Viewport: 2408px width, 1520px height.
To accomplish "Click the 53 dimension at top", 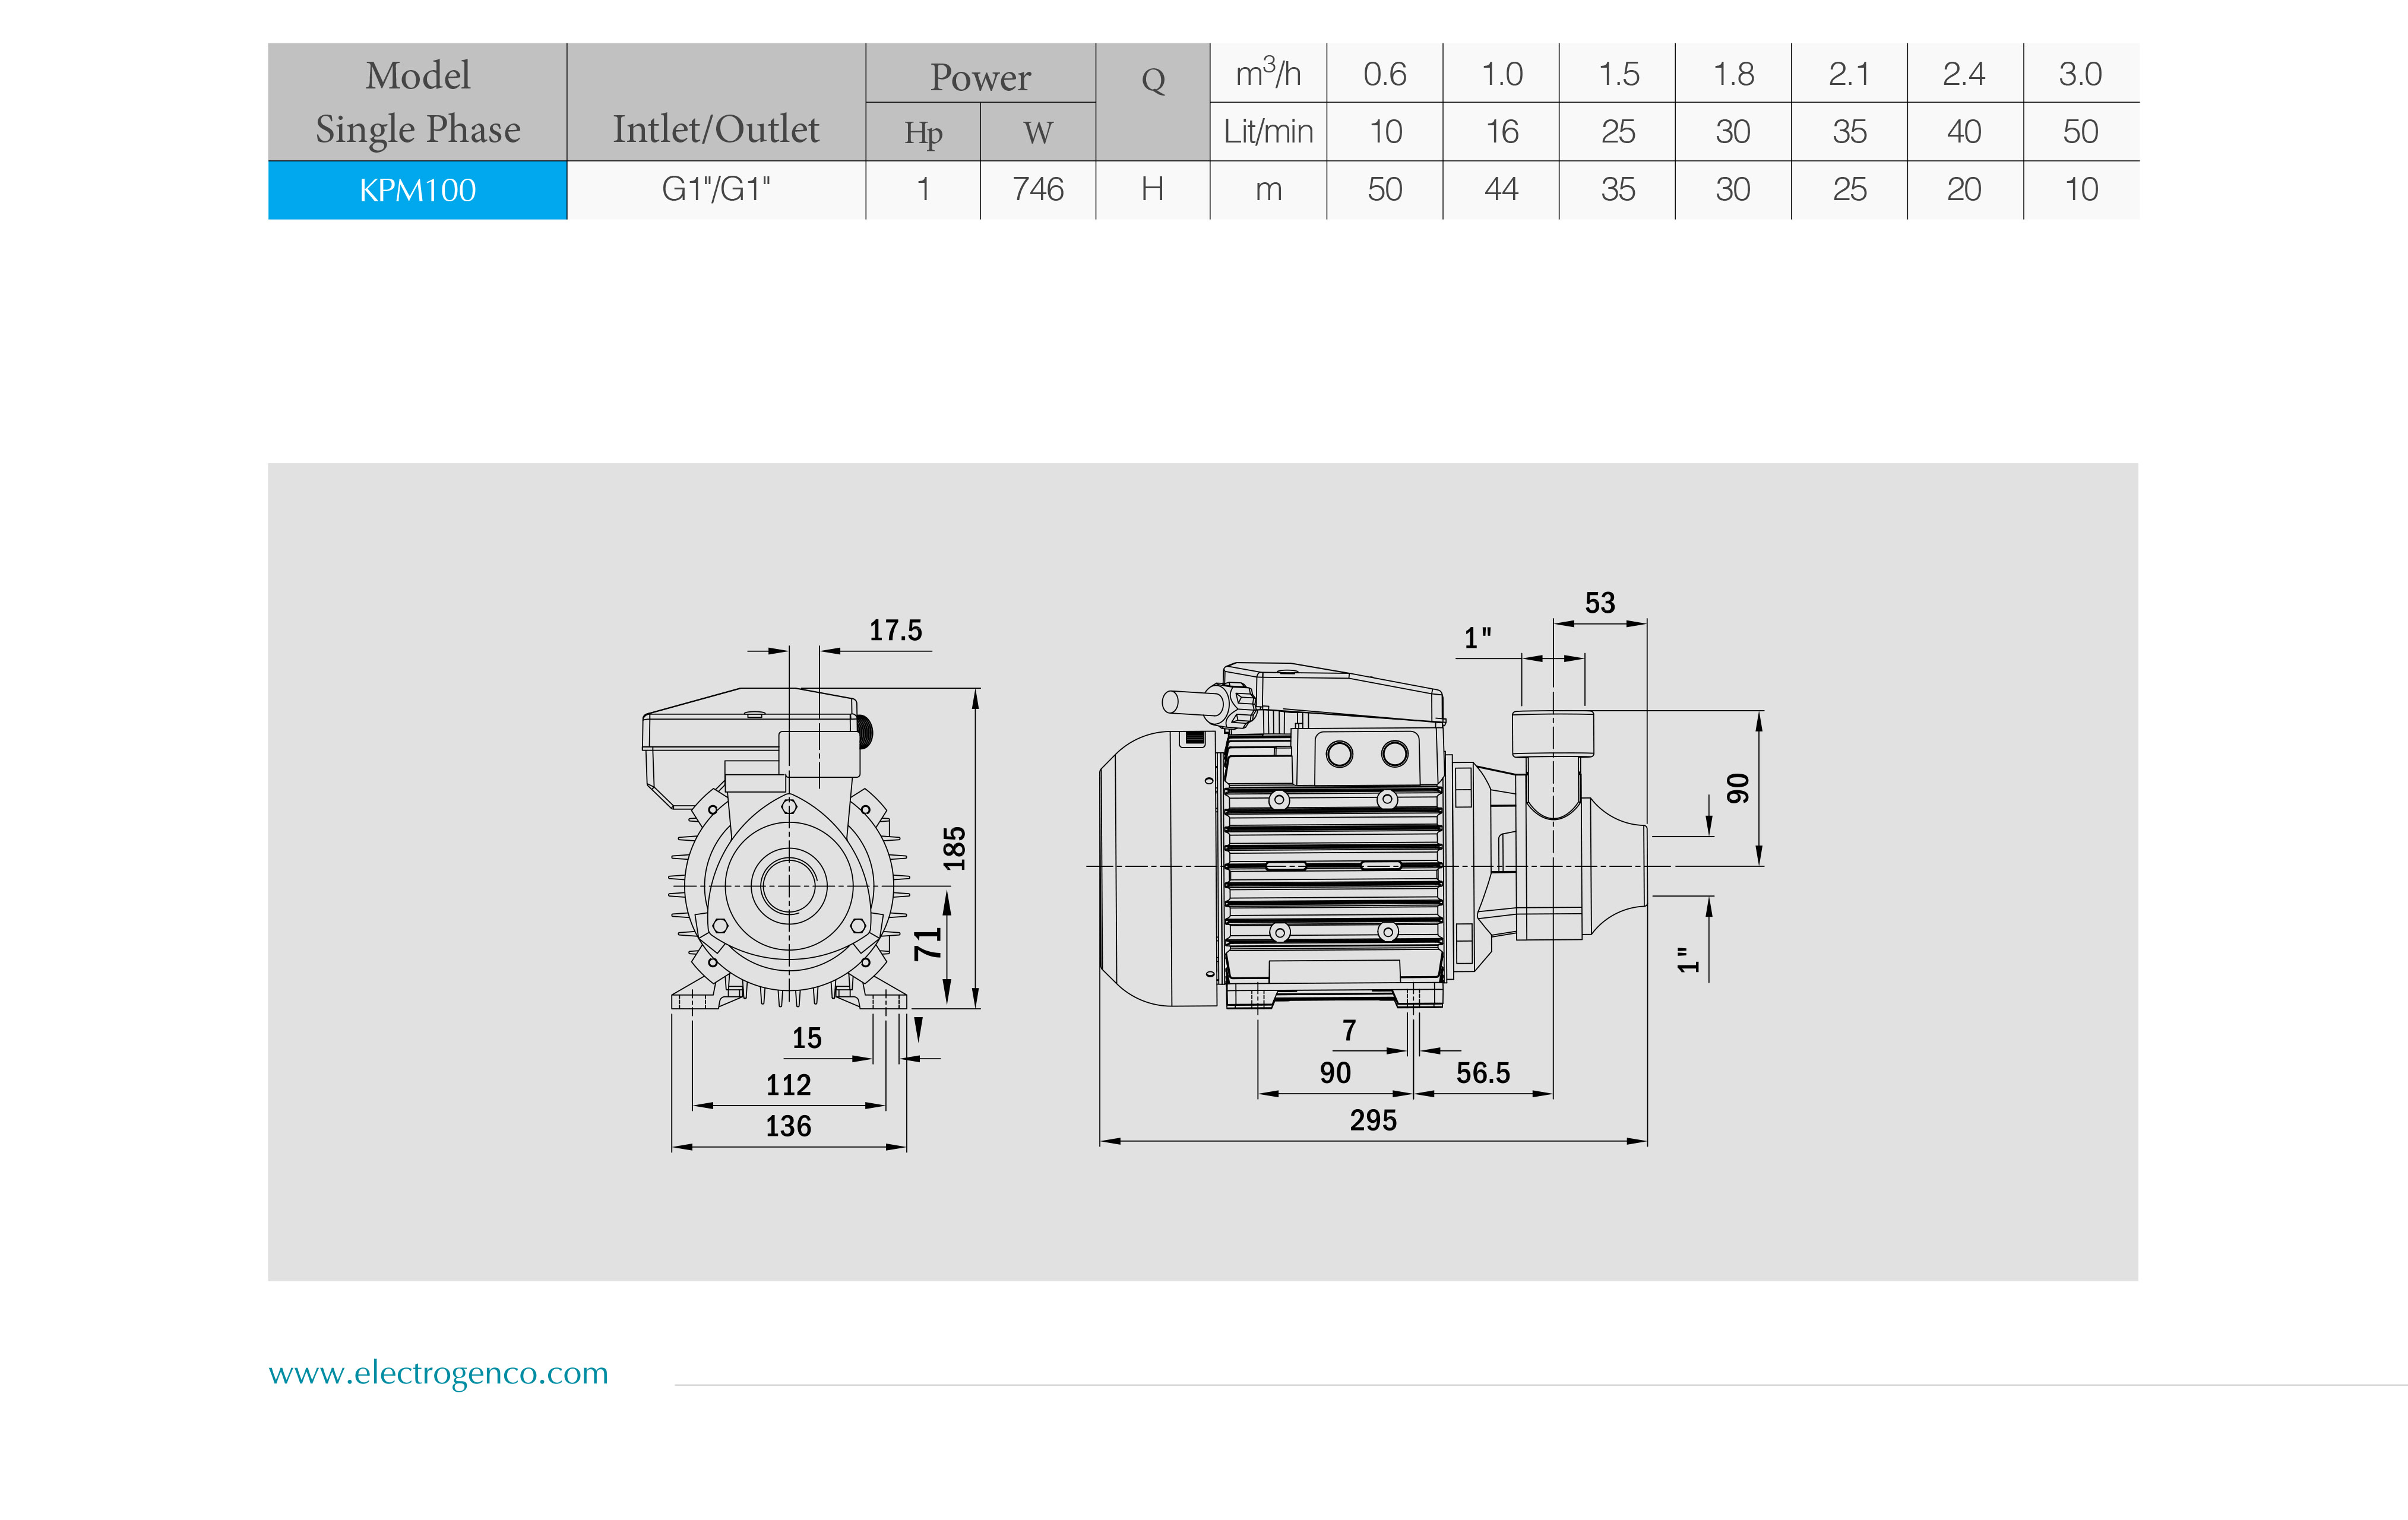I will click(x=1600, y=603).
